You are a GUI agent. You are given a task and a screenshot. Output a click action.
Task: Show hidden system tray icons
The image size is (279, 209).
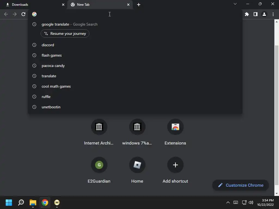tap(228, 202)
